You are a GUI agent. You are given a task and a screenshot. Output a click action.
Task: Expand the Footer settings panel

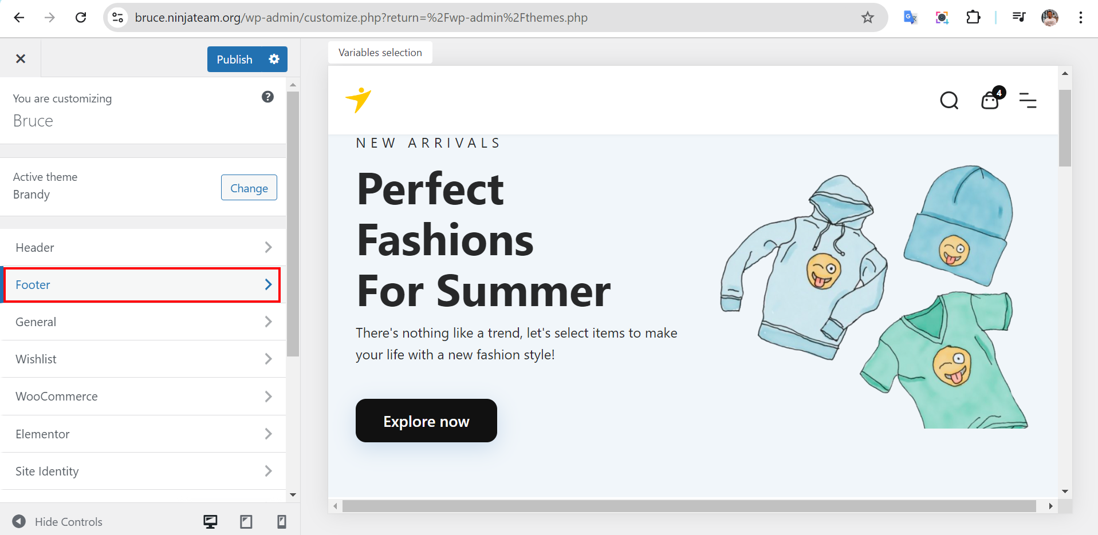pos(143,284)
